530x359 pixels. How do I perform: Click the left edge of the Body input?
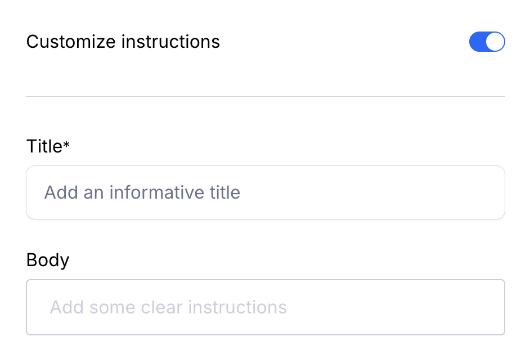[x=34, y=307]
